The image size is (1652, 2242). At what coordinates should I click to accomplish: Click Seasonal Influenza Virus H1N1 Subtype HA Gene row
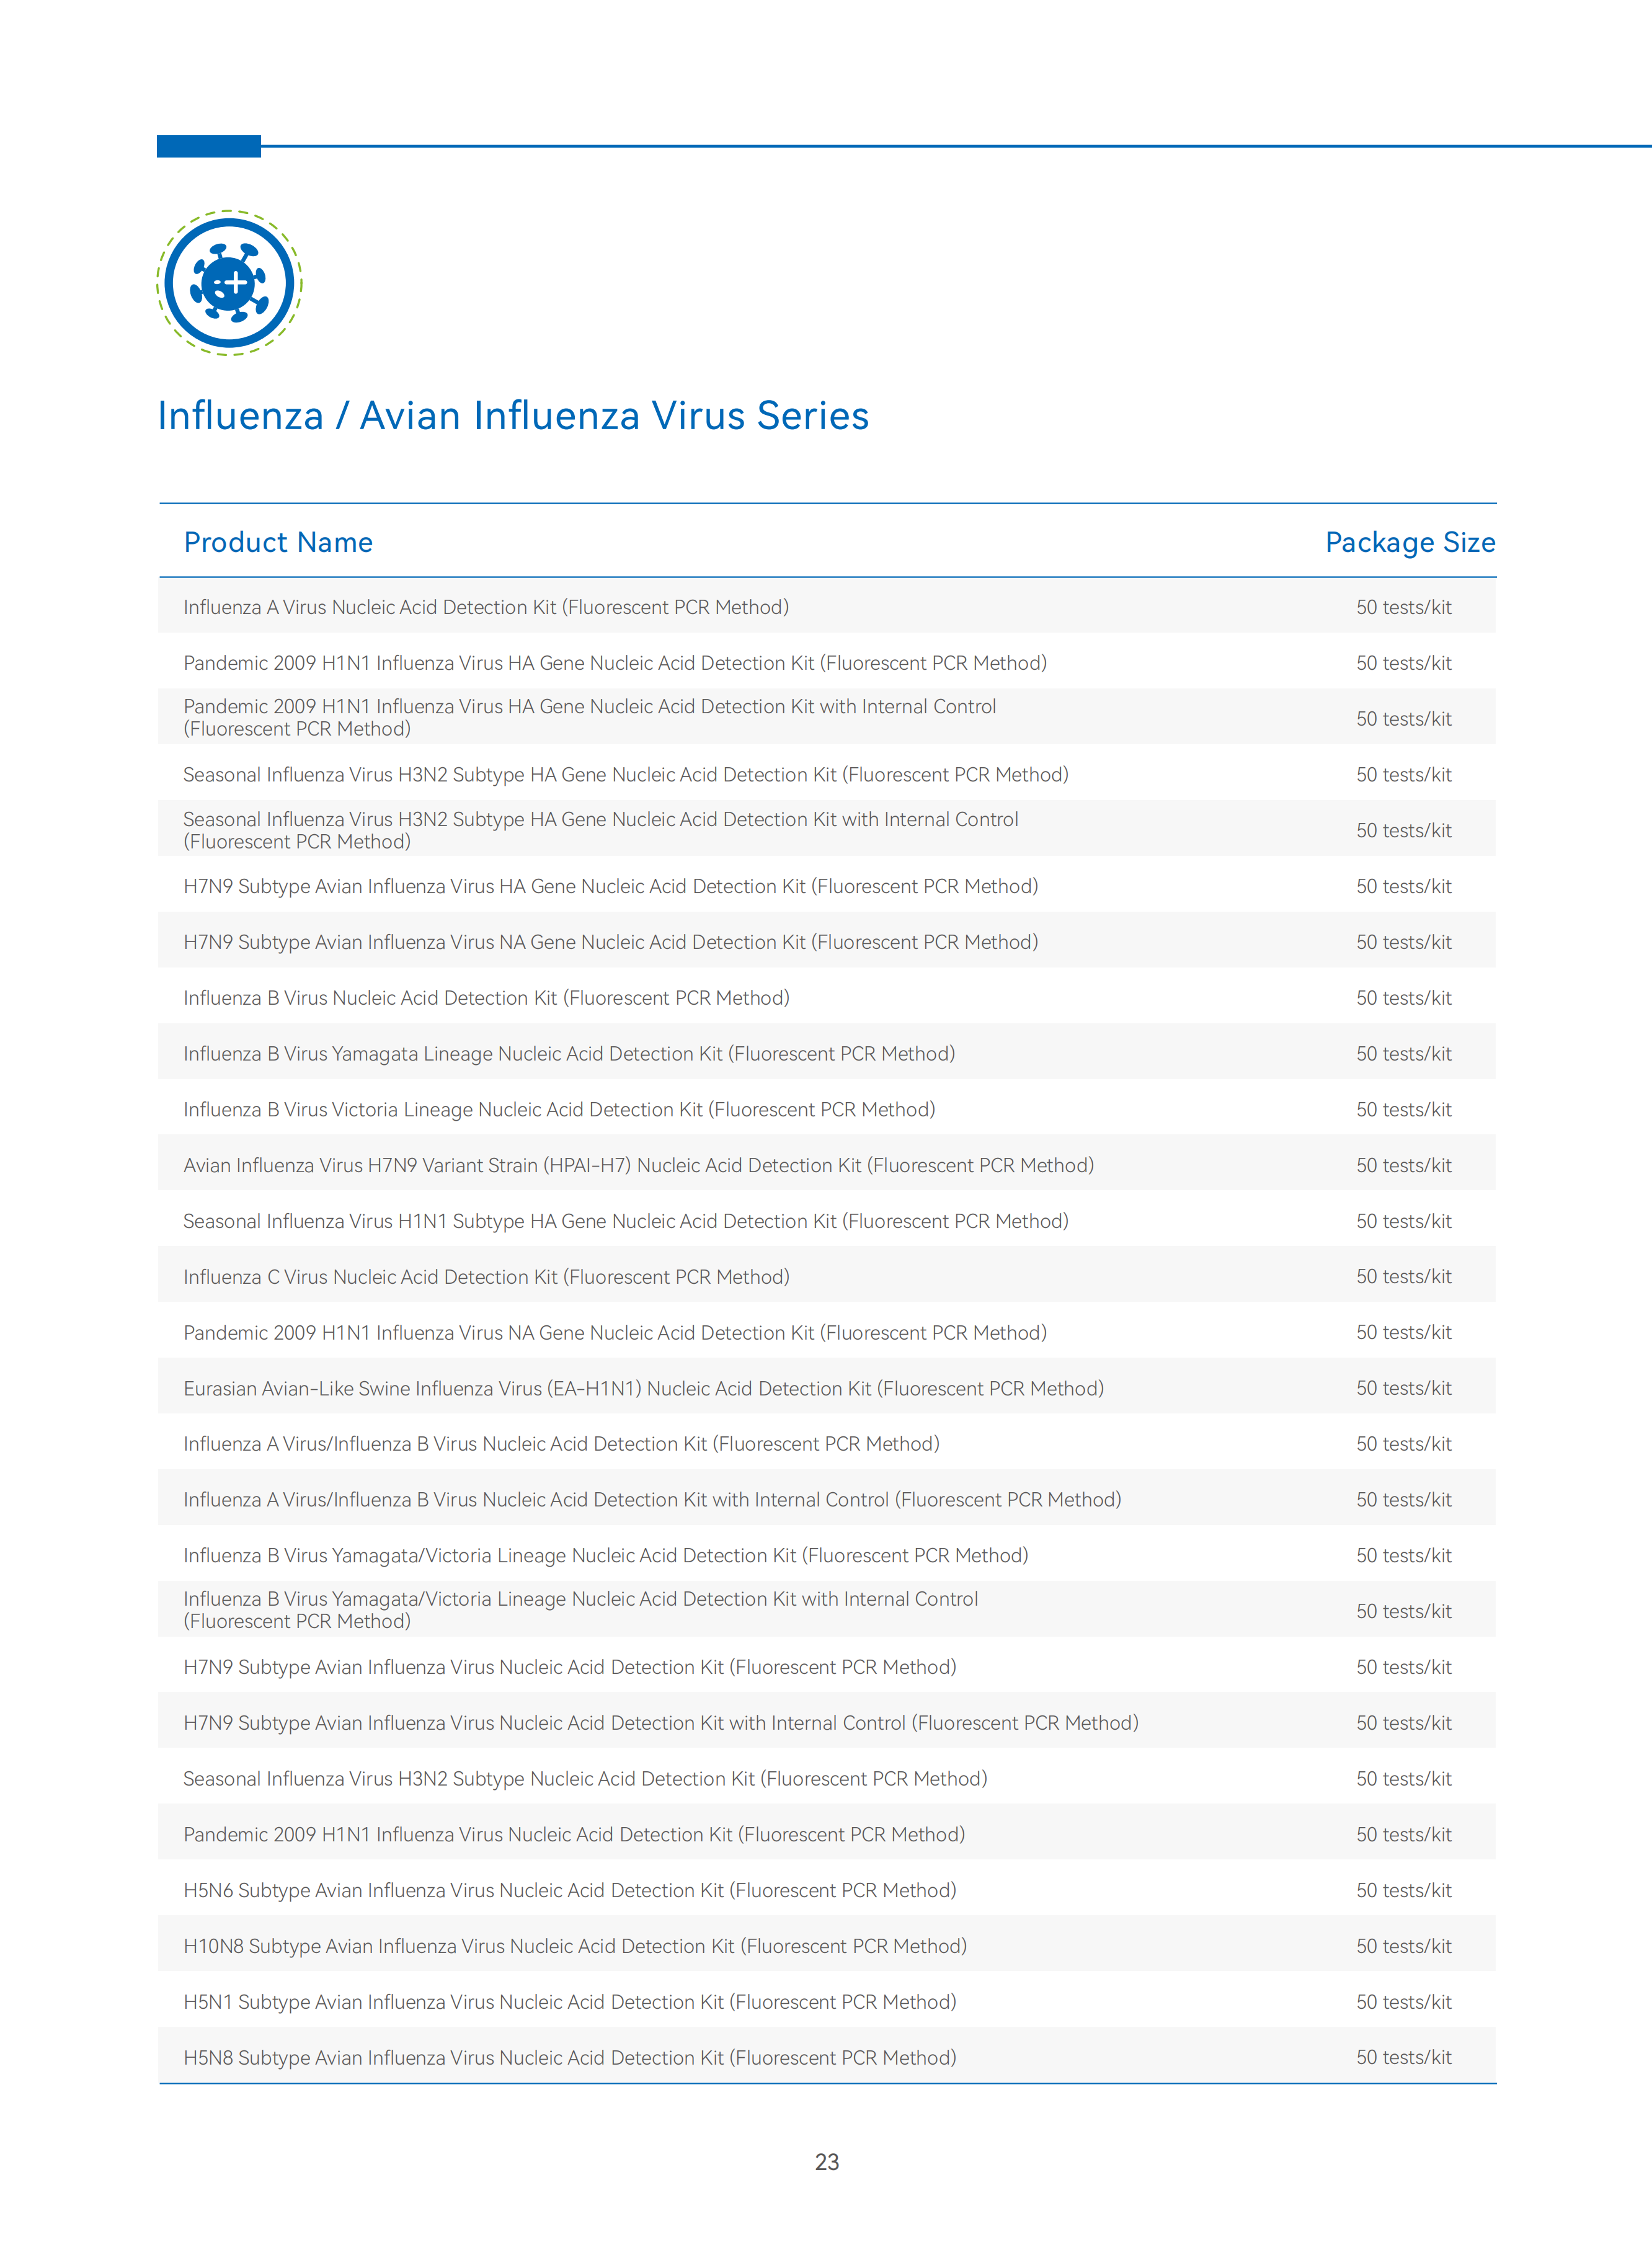[827, 1221]
